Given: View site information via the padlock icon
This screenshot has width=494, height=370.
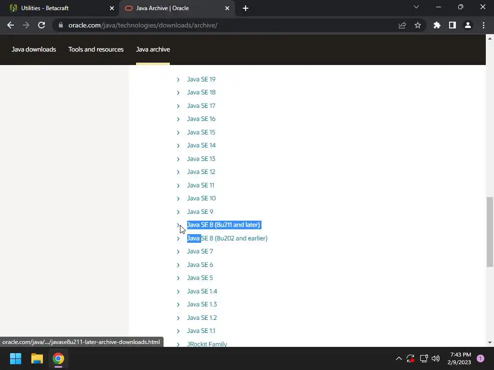Looking at the screenshot, I should [x=61, y=25].
